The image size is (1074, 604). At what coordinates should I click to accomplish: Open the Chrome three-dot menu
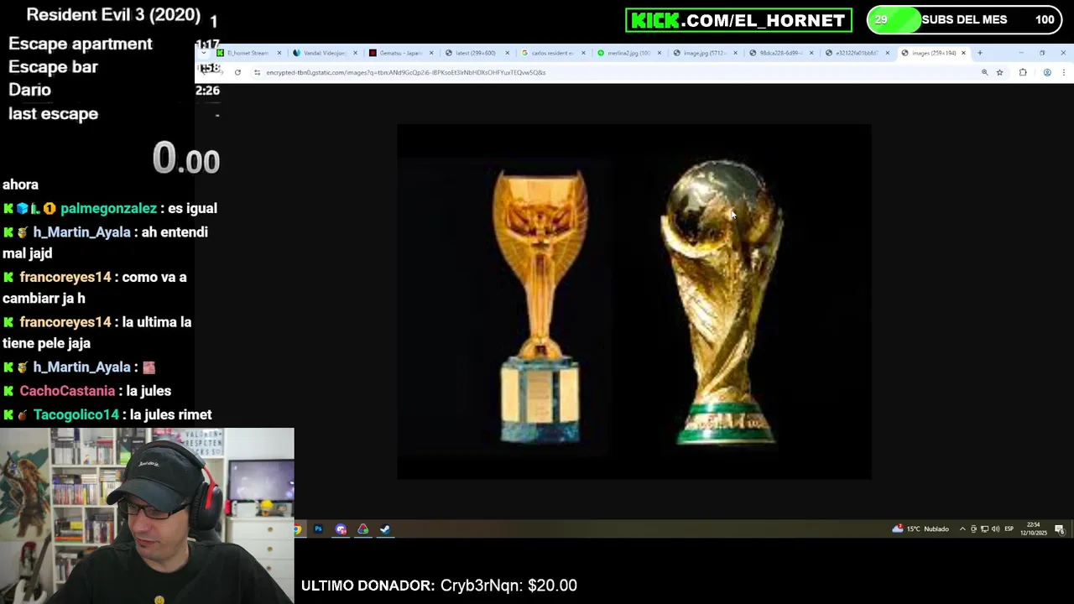pyautogui.click(x=1063, y=72)
